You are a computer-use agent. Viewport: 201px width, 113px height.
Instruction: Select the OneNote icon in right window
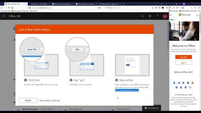coord(177,87)
